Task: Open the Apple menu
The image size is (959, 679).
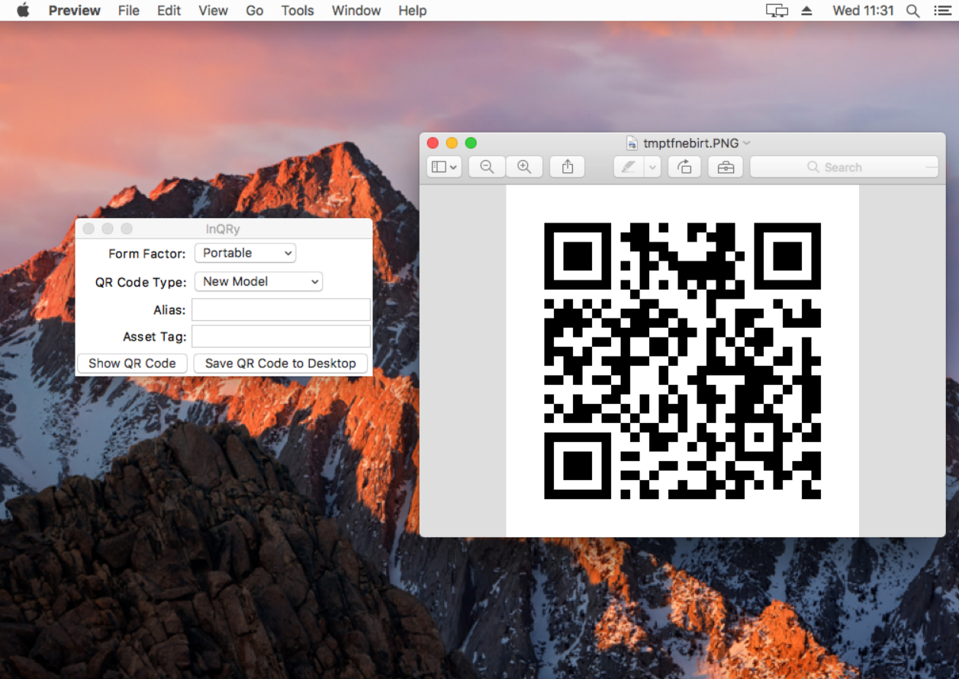Action: coord(23,11)
